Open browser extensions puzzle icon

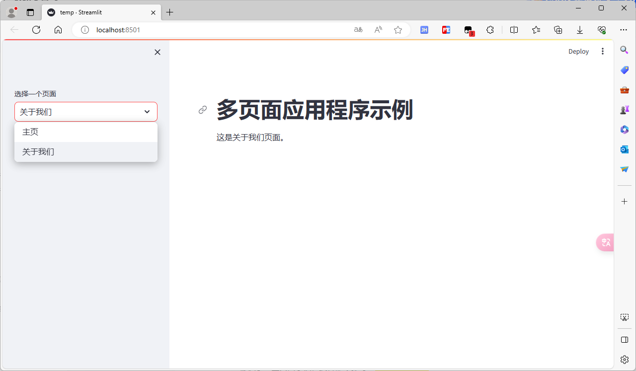(490, 30)
